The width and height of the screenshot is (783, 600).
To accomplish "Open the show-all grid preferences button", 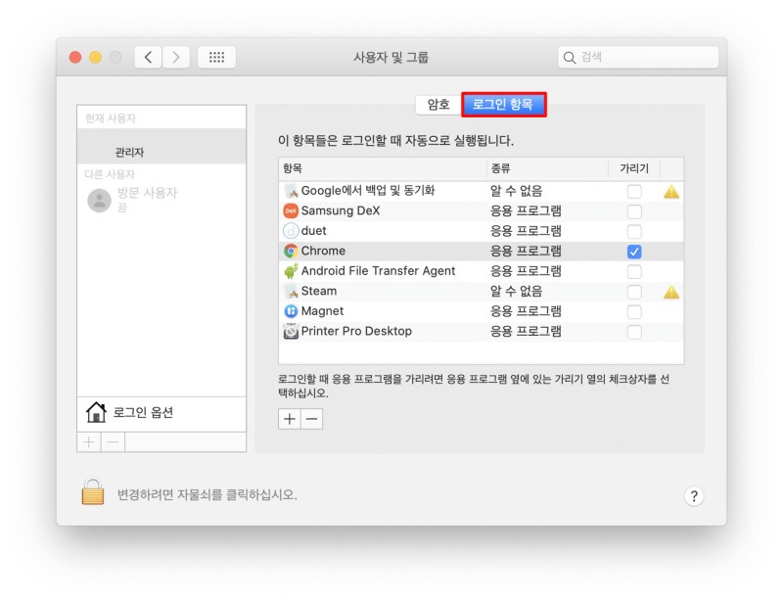I will pyautogui.click(x=216, y=57).
